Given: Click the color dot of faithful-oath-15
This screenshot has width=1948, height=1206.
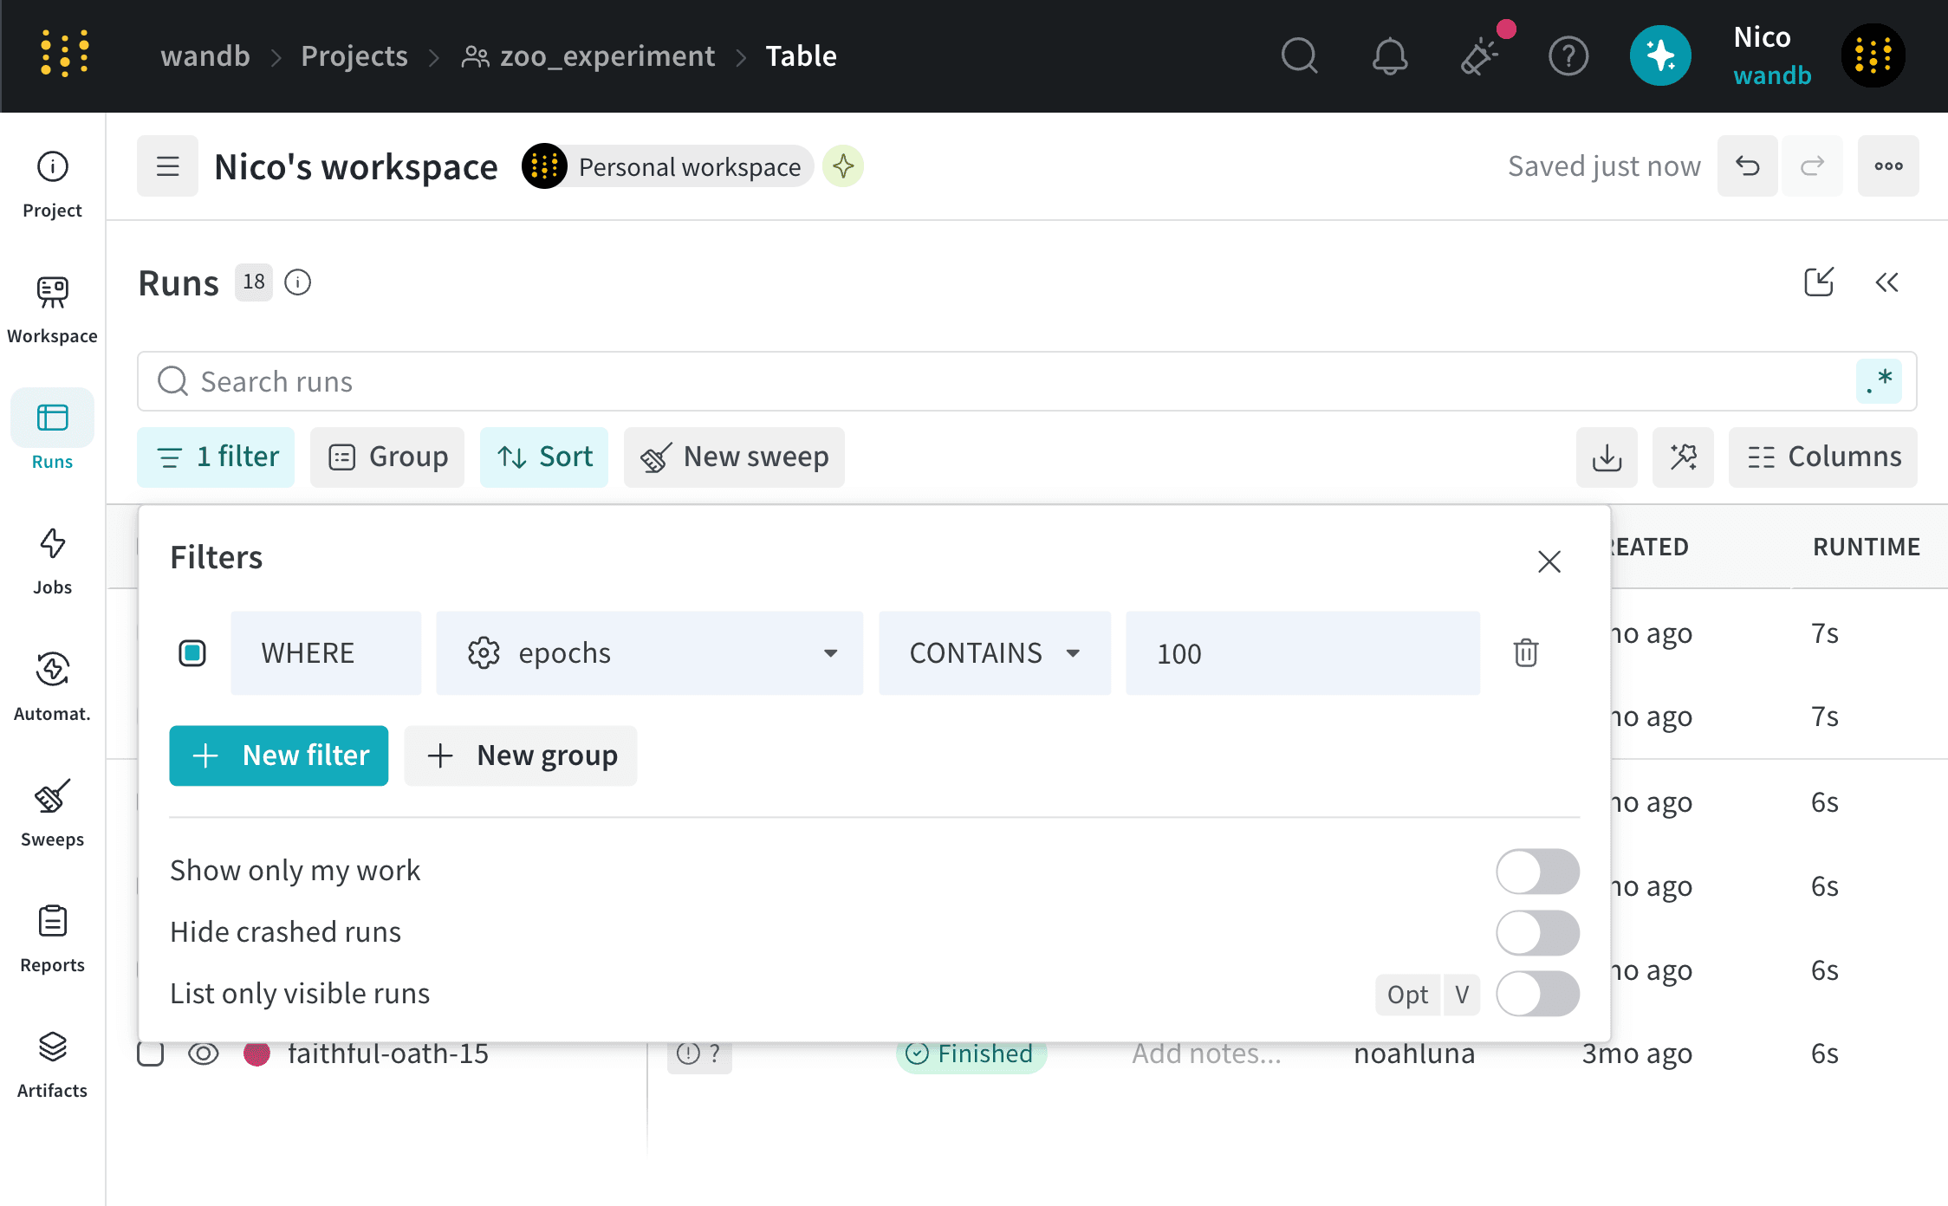Looking at the screenshot, I should [x=256, y=1054].
